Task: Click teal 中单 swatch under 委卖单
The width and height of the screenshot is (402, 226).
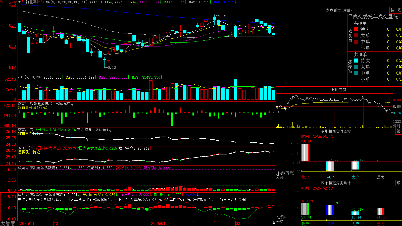Action: [x=356, y=73]
